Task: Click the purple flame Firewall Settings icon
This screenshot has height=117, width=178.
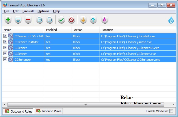Action: coord(105,20)
